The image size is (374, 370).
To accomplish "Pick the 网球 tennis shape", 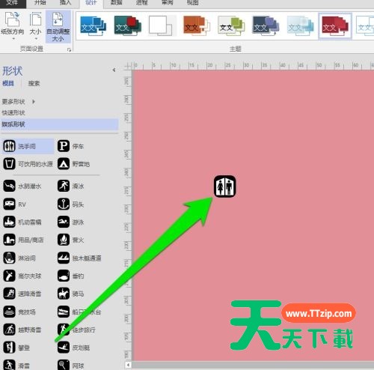I will (71, 365).
